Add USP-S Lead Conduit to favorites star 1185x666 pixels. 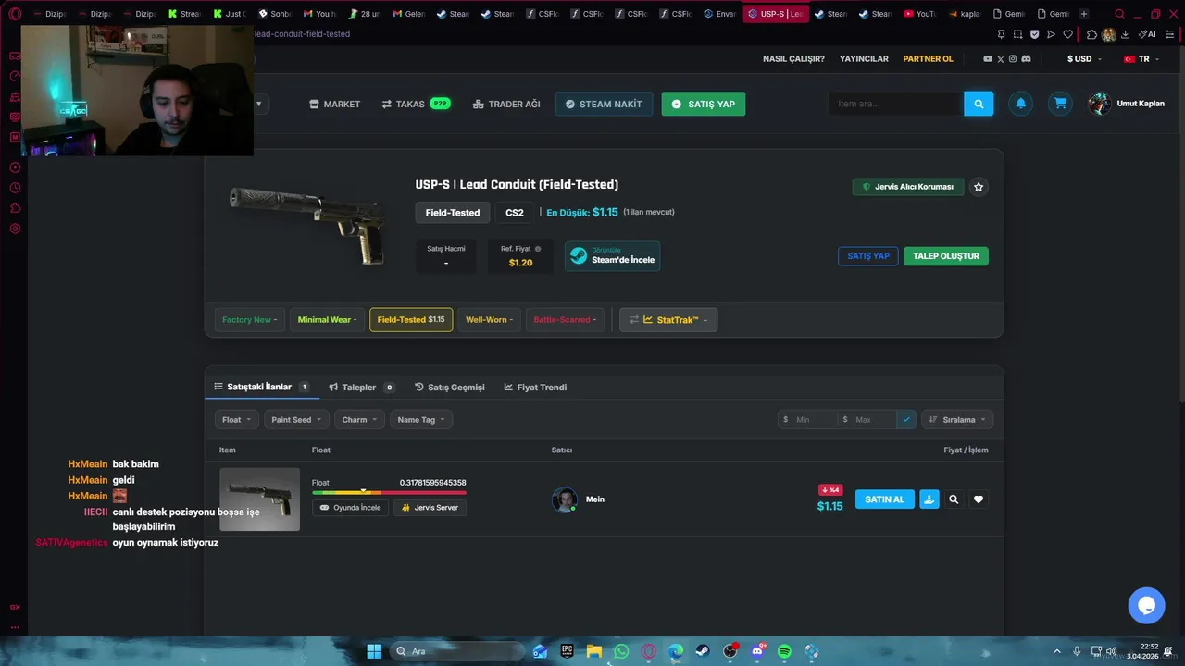point(979,187)
